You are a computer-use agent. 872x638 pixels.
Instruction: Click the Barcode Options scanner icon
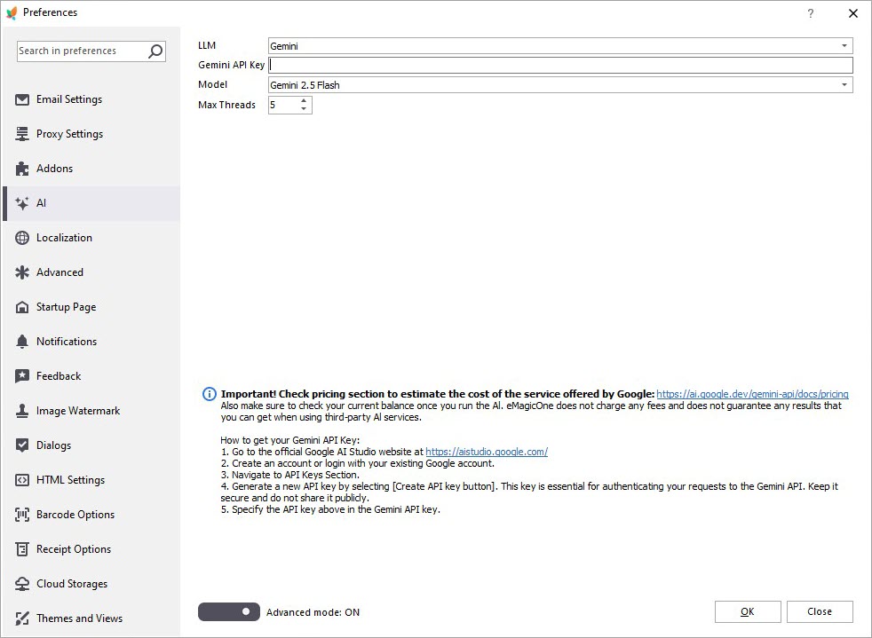click(x=22, y=515)
